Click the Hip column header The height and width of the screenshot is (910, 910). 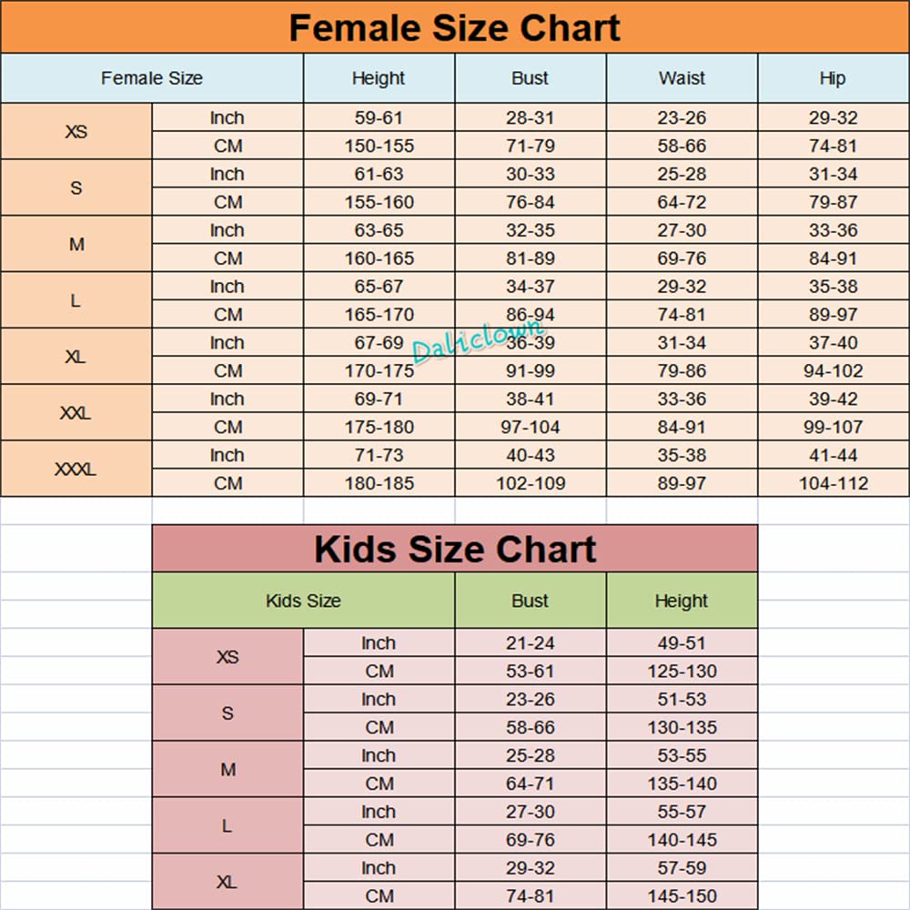click(x=833, y=78)
